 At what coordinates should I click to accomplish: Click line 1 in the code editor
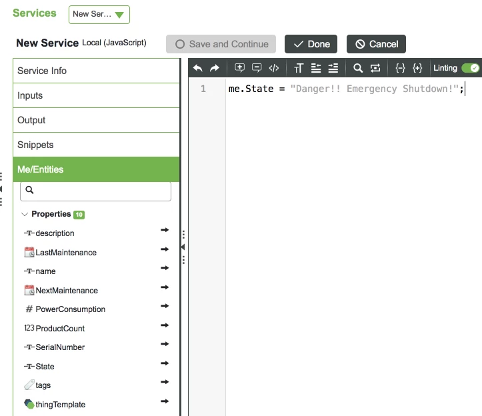(x=346, y=89)
